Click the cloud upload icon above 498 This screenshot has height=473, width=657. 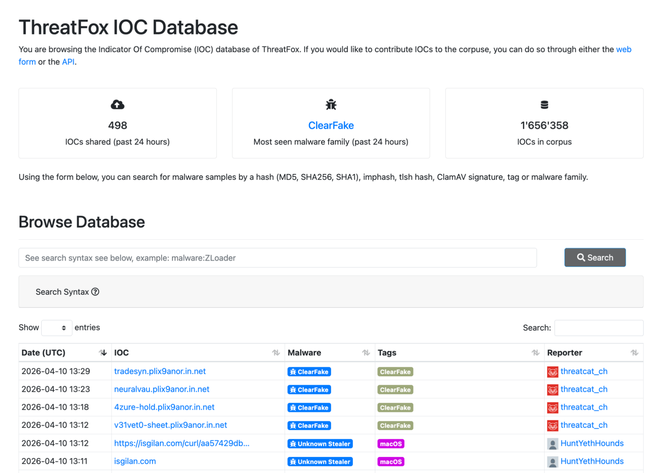117,104
